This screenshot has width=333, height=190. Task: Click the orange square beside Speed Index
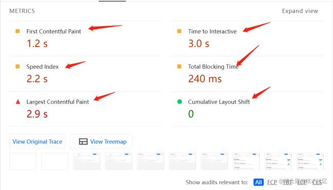(x=17, y=67)
